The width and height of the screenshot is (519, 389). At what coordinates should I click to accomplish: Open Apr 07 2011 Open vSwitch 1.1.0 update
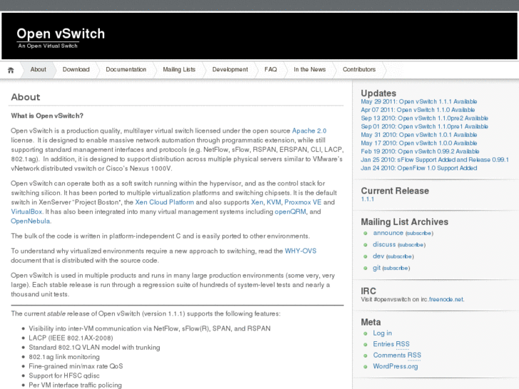tap(418, 110)
